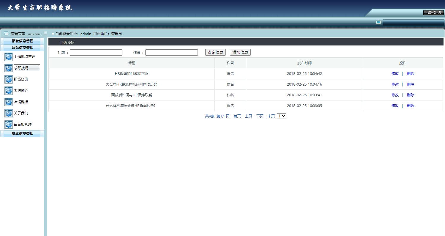
Task: Click the 大学生求职招聘系统 site title
Action: [40, 8]
